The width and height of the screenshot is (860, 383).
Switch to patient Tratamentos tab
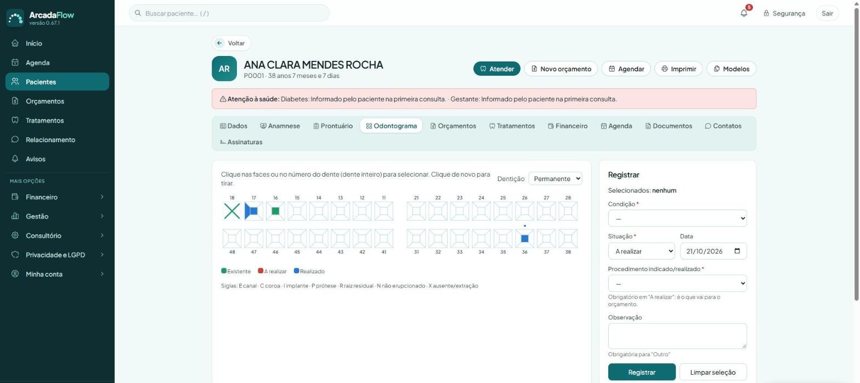512,126
